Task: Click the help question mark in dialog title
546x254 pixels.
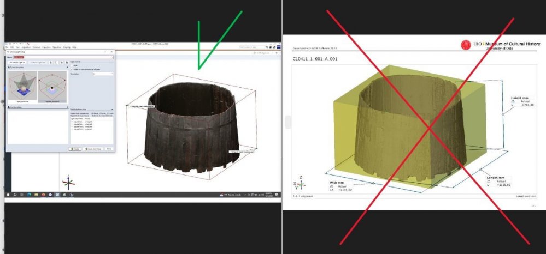Action: point(105,52)
